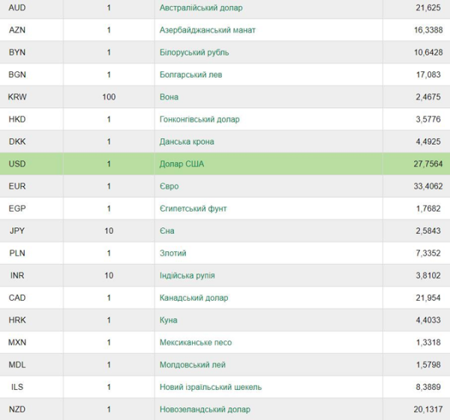
Task: Open the Болгарський лев link
Action: [190, 75]
